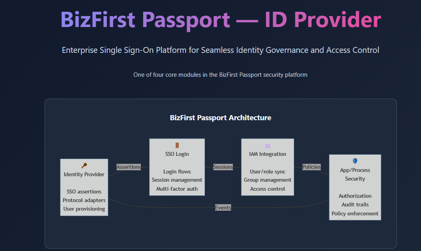
Task: Click the Sessions edge label
Action: click(223, 167)
